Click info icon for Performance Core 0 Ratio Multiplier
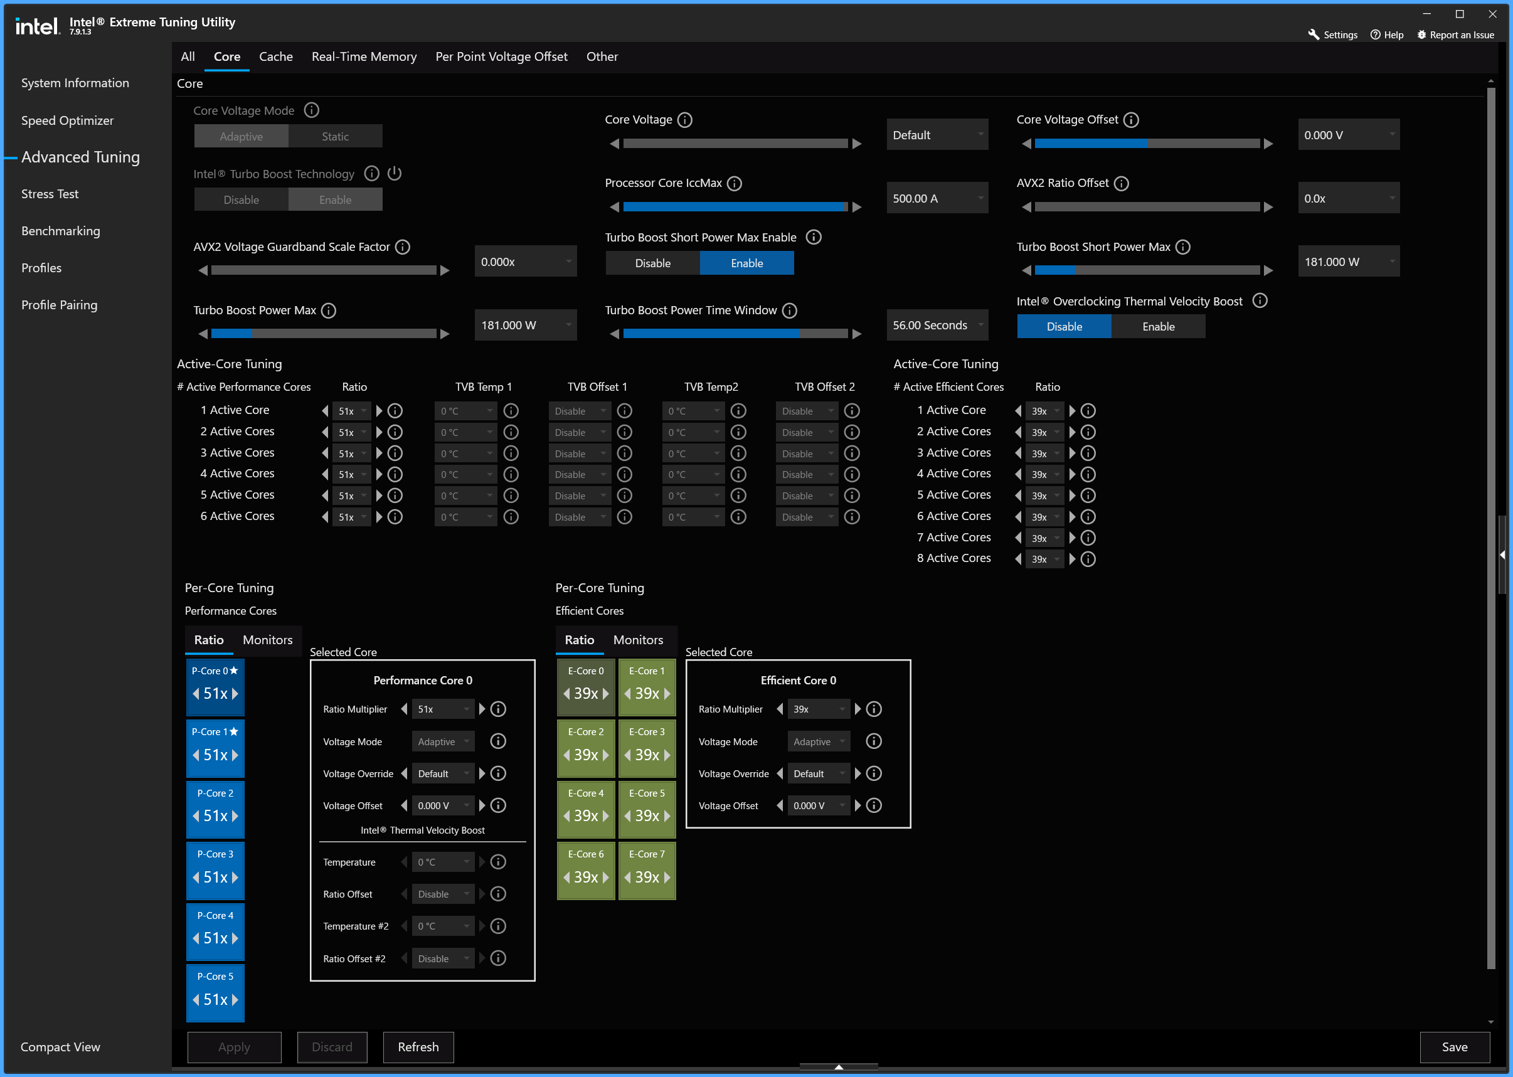The image size is (1513, 1077). tap(499, 709)
